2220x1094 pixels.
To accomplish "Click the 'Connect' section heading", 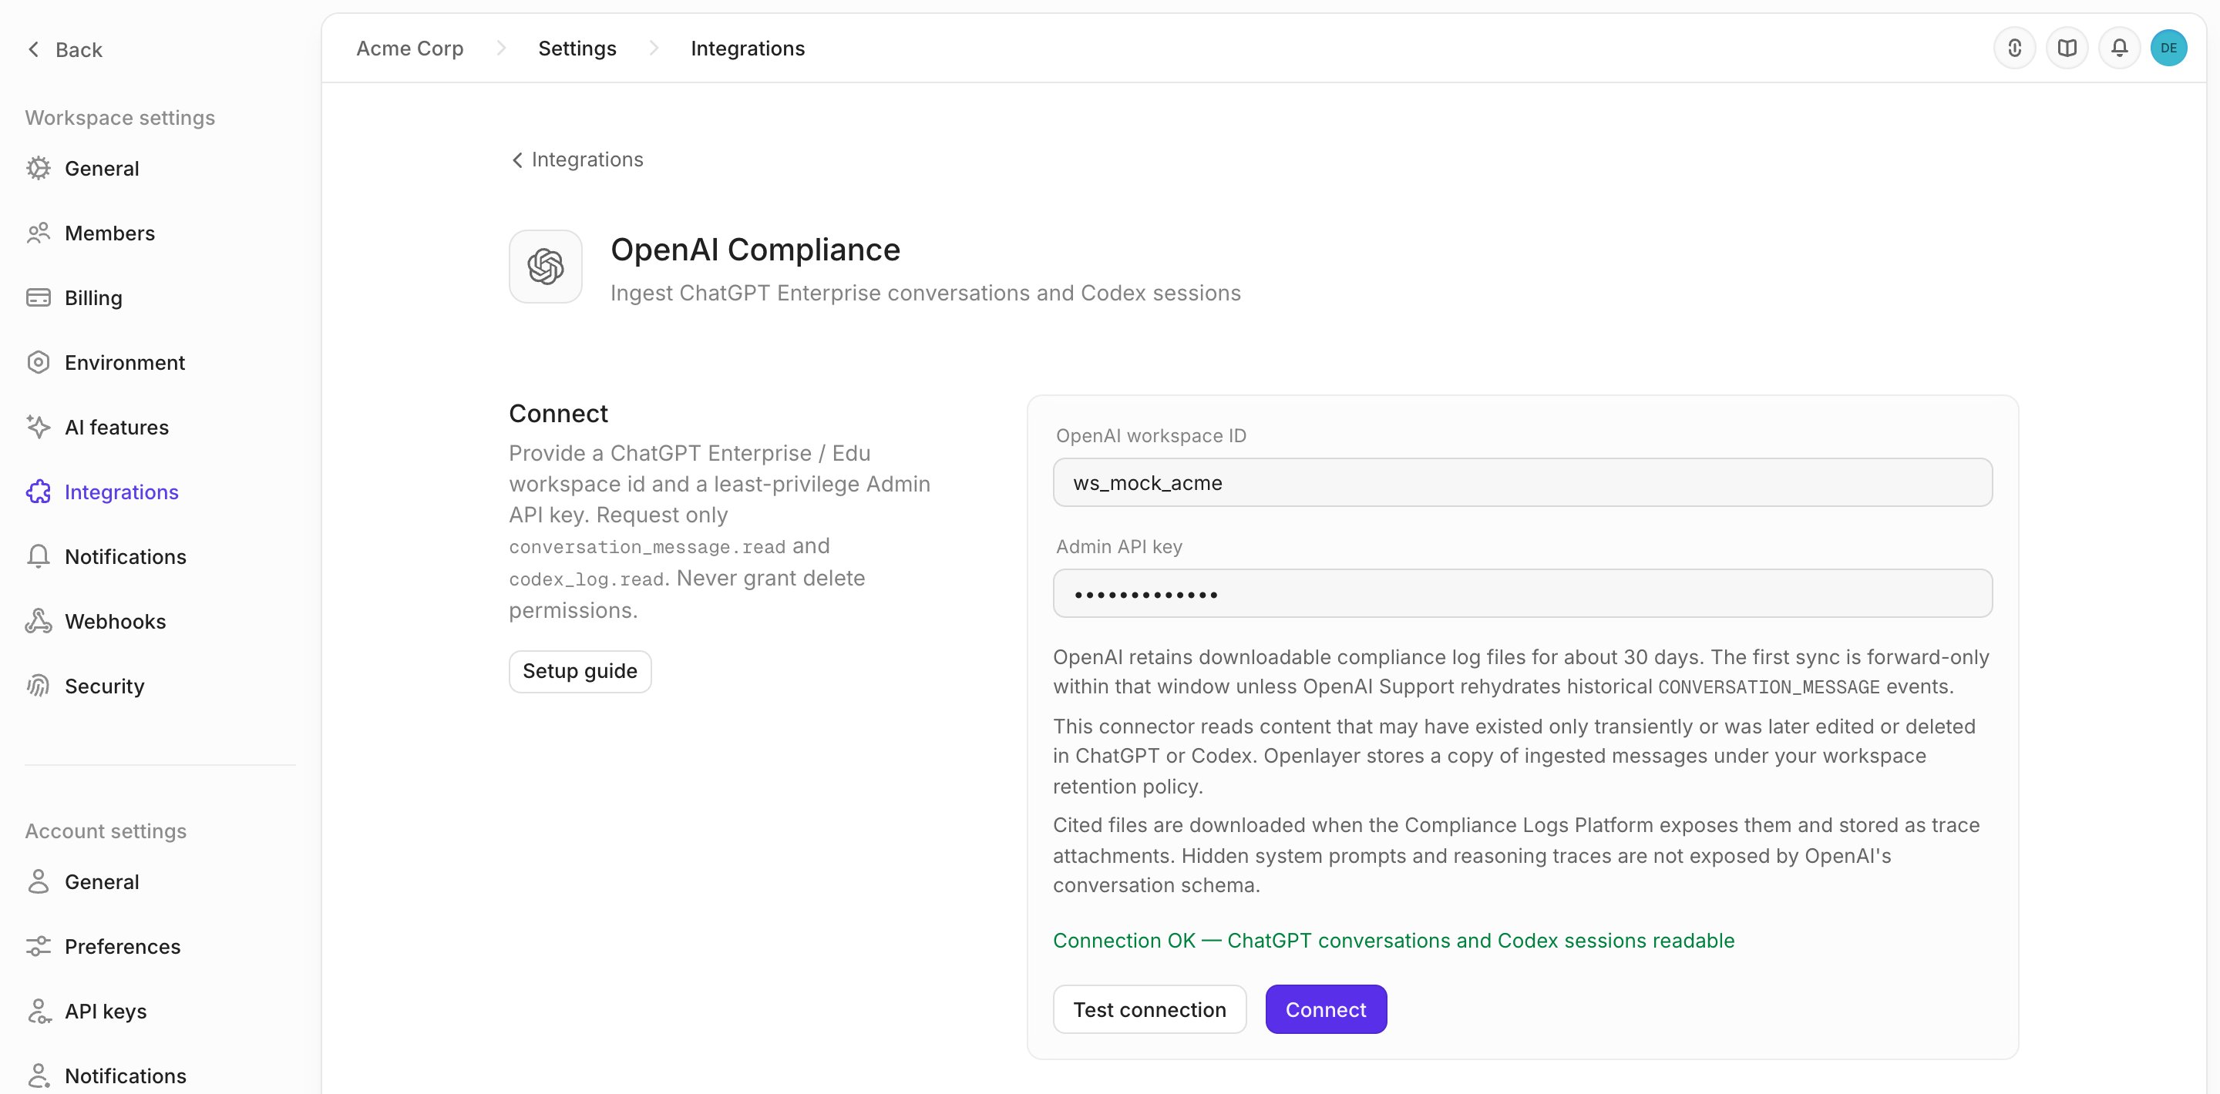I will point(558,414).
